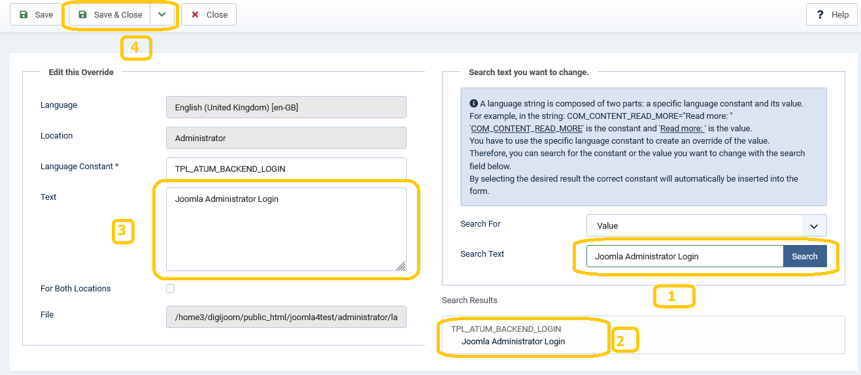Click the Save button in the toolbar
The image size is (861, 375).
tap(36, 14)
